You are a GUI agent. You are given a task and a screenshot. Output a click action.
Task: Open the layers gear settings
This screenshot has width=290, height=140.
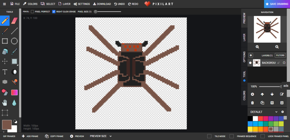point(251,55)
